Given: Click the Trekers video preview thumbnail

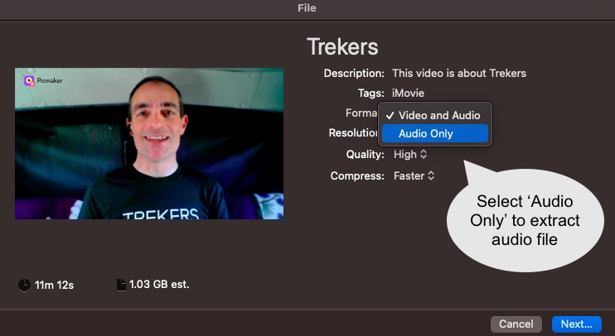Looking at the screenshot, I should (x=149, y=143).
